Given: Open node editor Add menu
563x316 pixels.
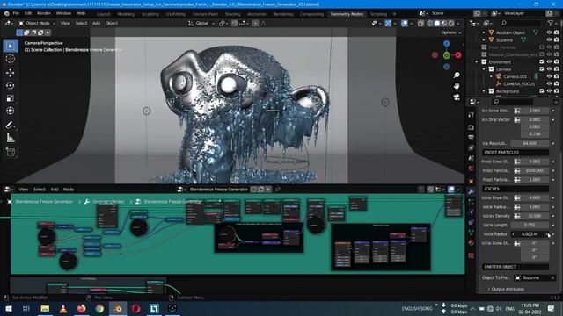Looking at the screenshot, I should tap(55, 190).
